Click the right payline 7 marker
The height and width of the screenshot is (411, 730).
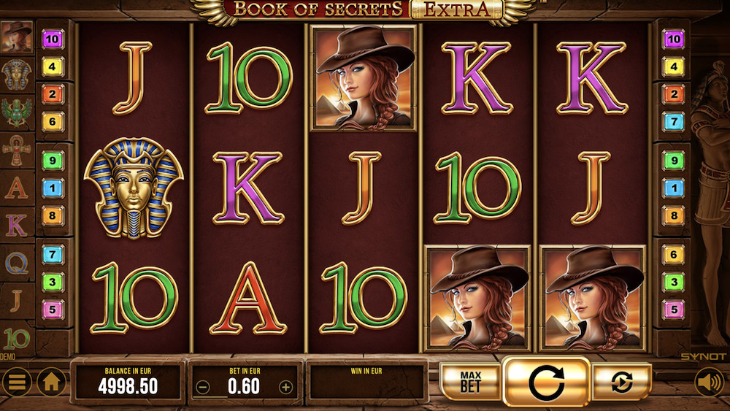tap(674, 122)
